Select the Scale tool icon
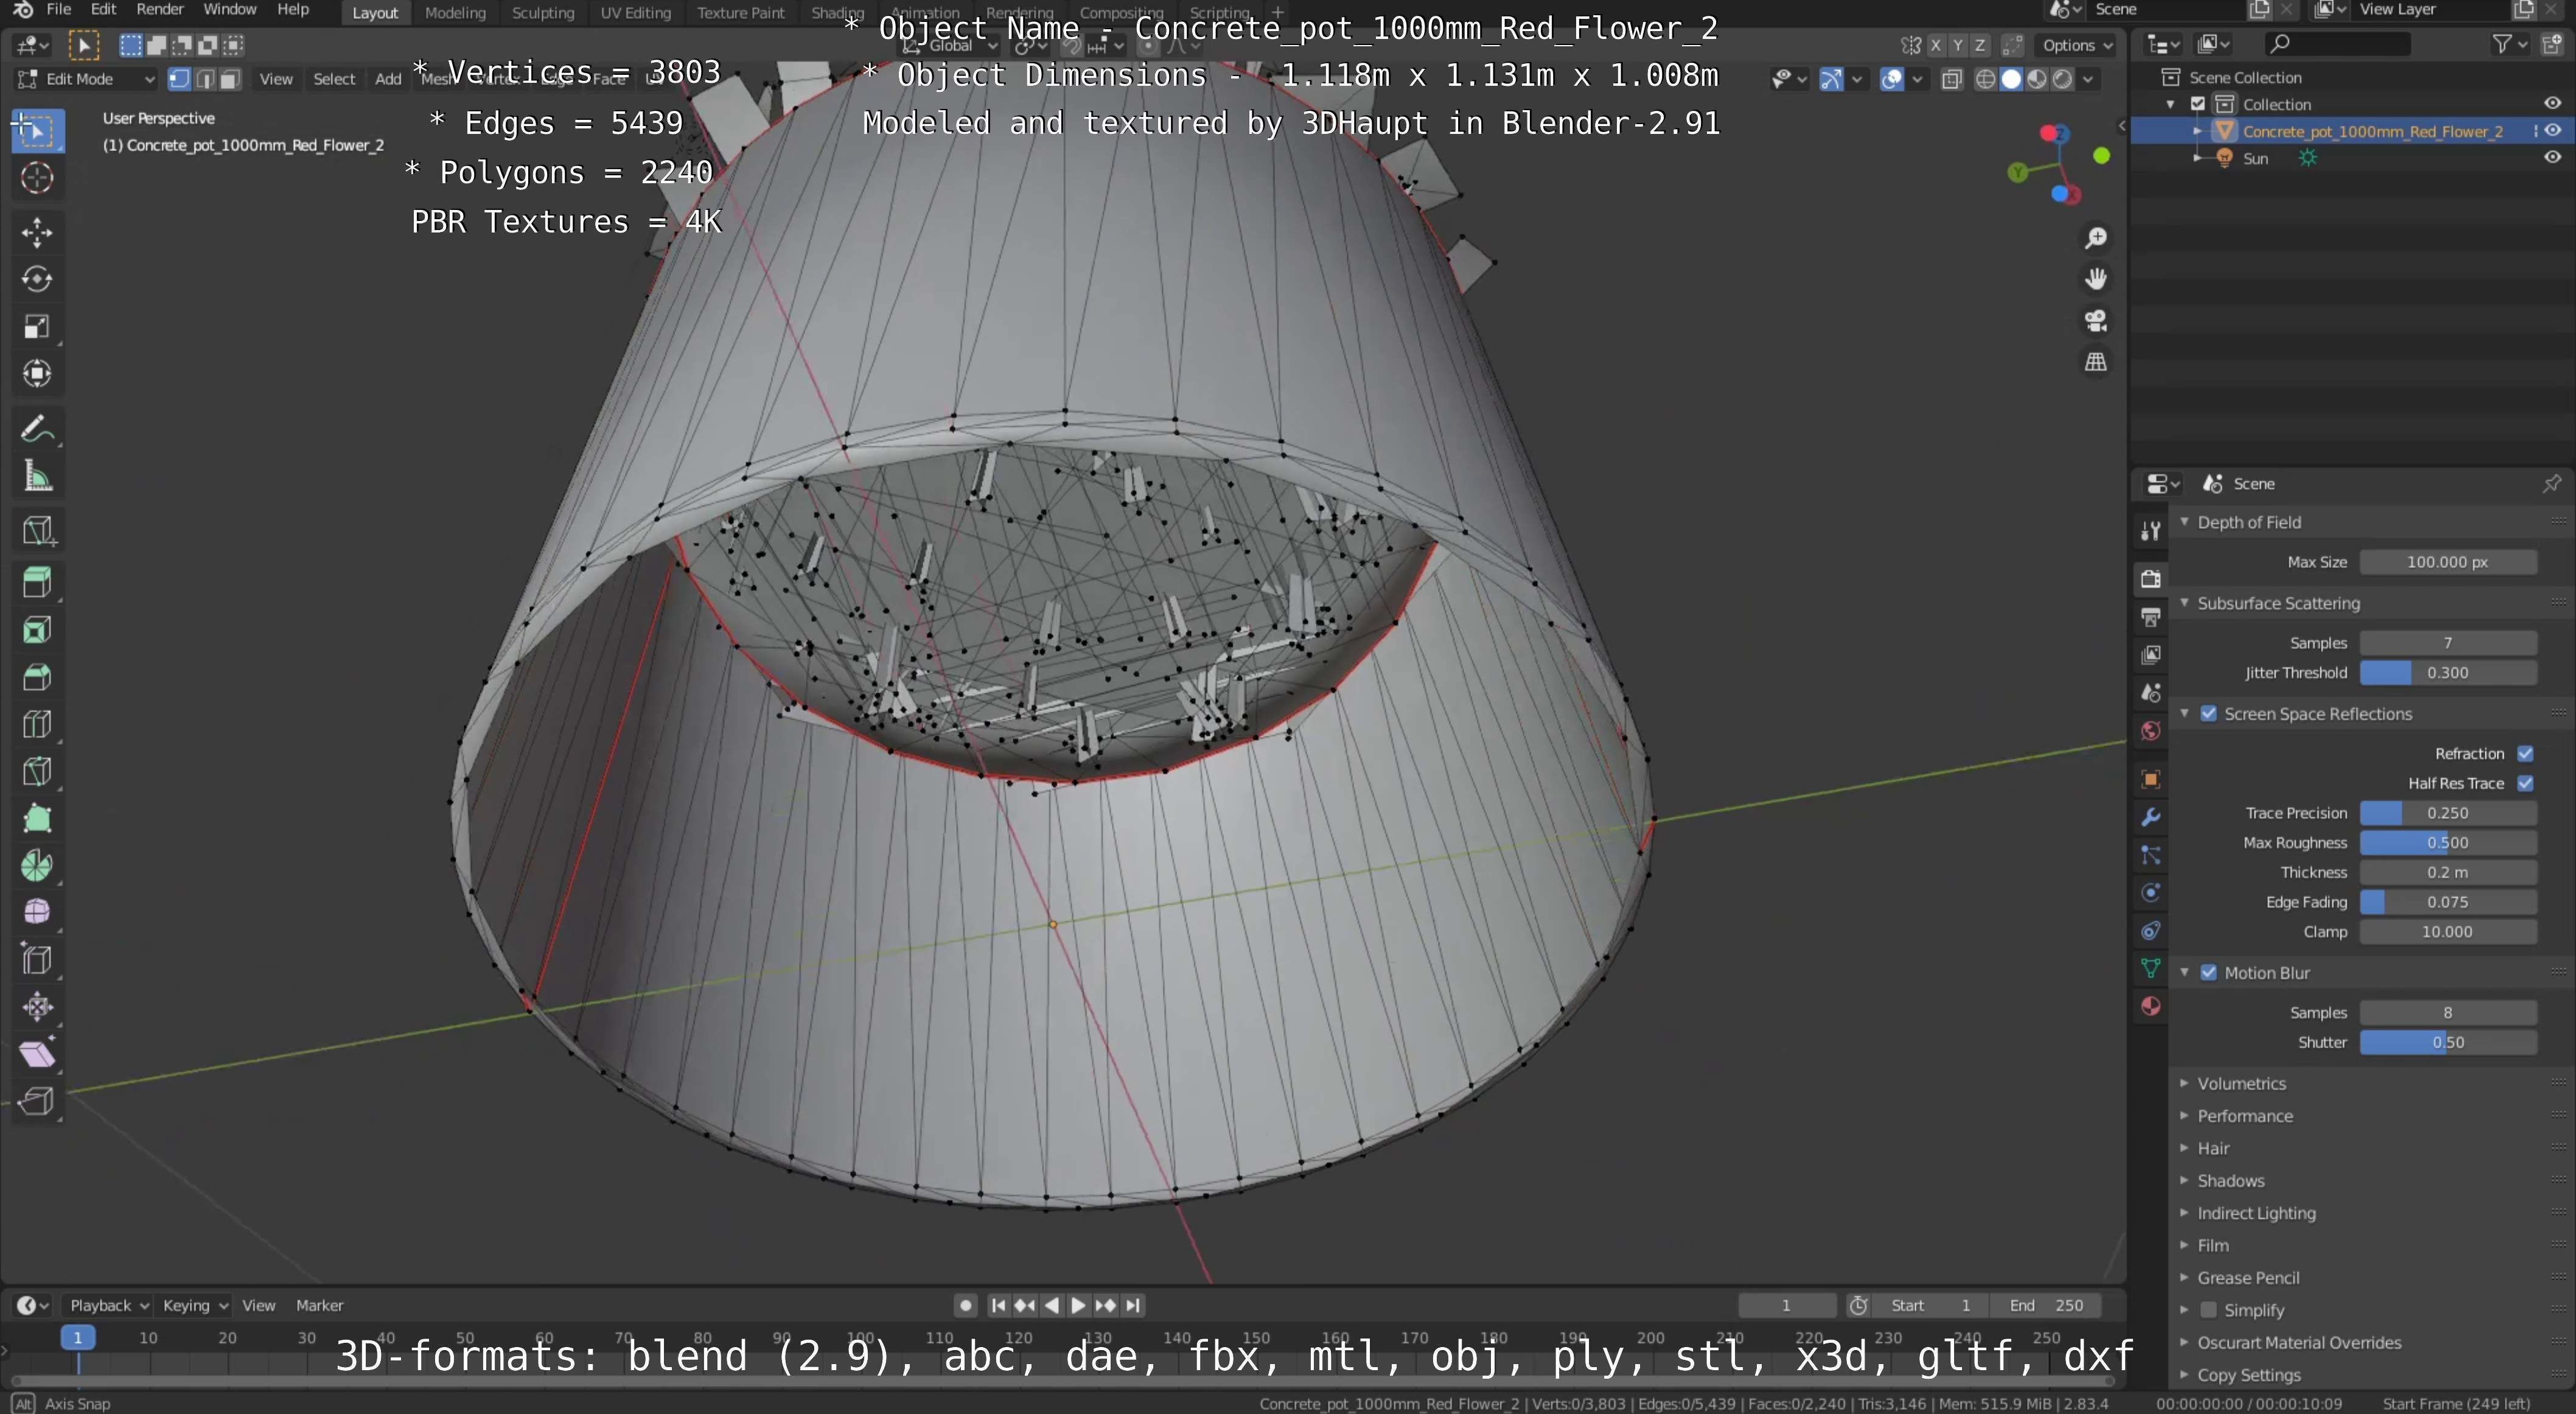The width and height of the screenshot is (2576, 1414). (37, 327)
